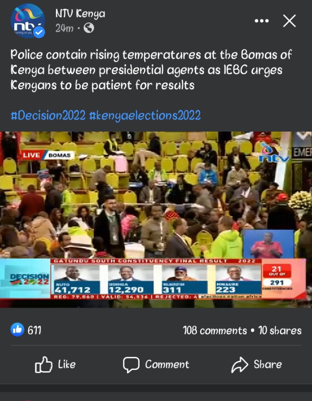
Task: Open the 108 comments list
Action: 215,330
